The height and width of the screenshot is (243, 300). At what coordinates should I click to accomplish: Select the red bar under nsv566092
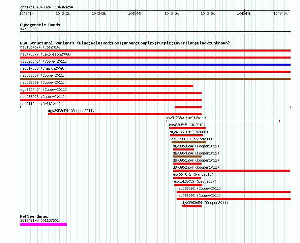234,192
